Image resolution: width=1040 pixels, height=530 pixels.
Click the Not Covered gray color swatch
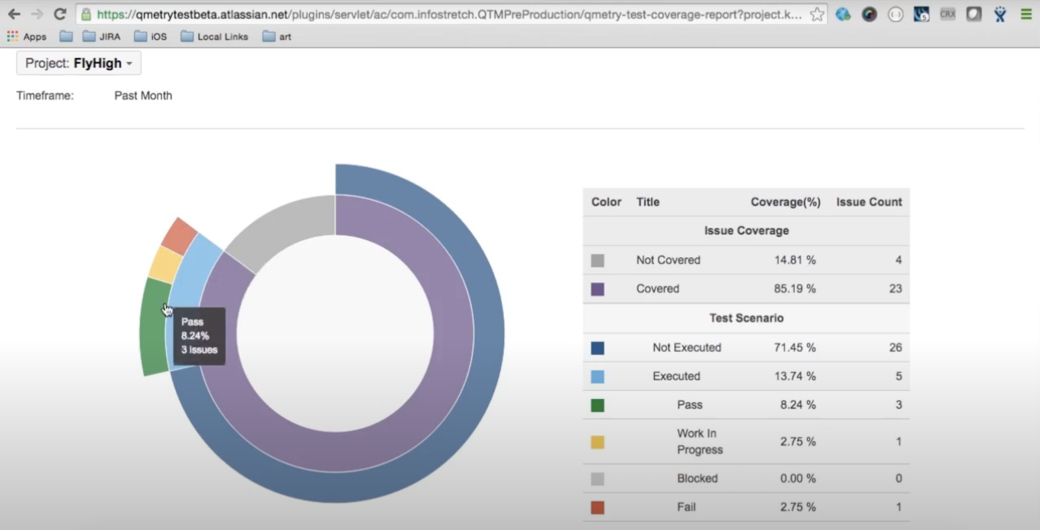pos(598,261)
